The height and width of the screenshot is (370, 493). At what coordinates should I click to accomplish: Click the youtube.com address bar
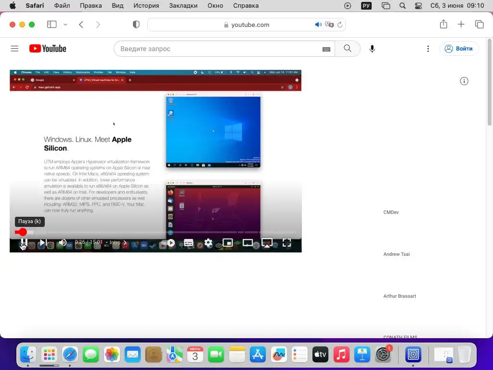point(246,25)
